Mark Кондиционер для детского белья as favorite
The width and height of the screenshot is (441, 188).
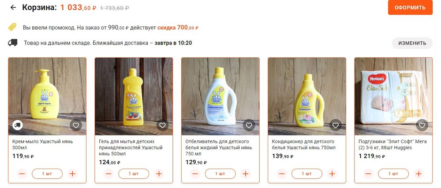pyautogui.click(x=335, y=125)
